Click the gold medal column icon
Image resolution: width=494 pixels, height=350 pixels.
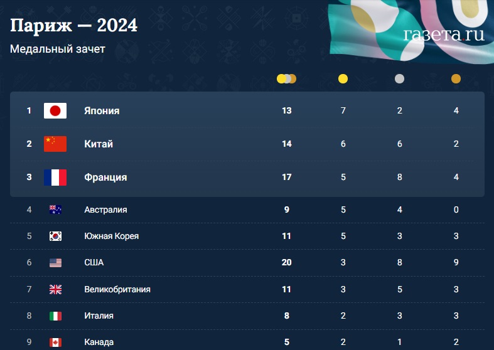click(x=343, y=78)
